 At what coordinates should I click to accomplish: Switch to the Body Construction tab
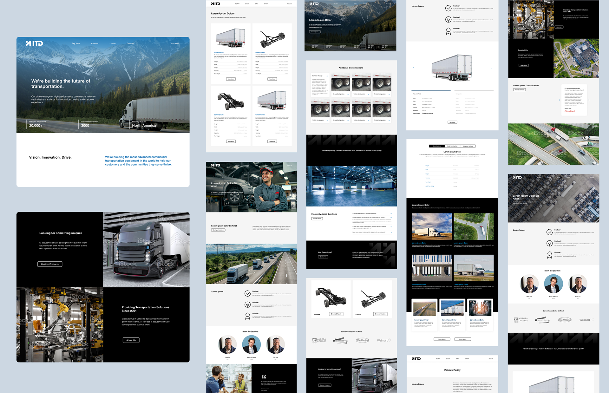pos(452,146)
